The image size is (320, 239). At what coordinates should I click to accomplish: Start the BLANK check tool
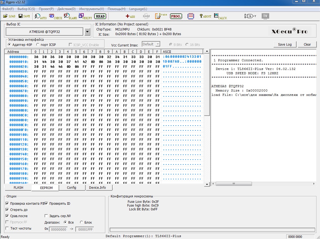[x=70, y=16]
